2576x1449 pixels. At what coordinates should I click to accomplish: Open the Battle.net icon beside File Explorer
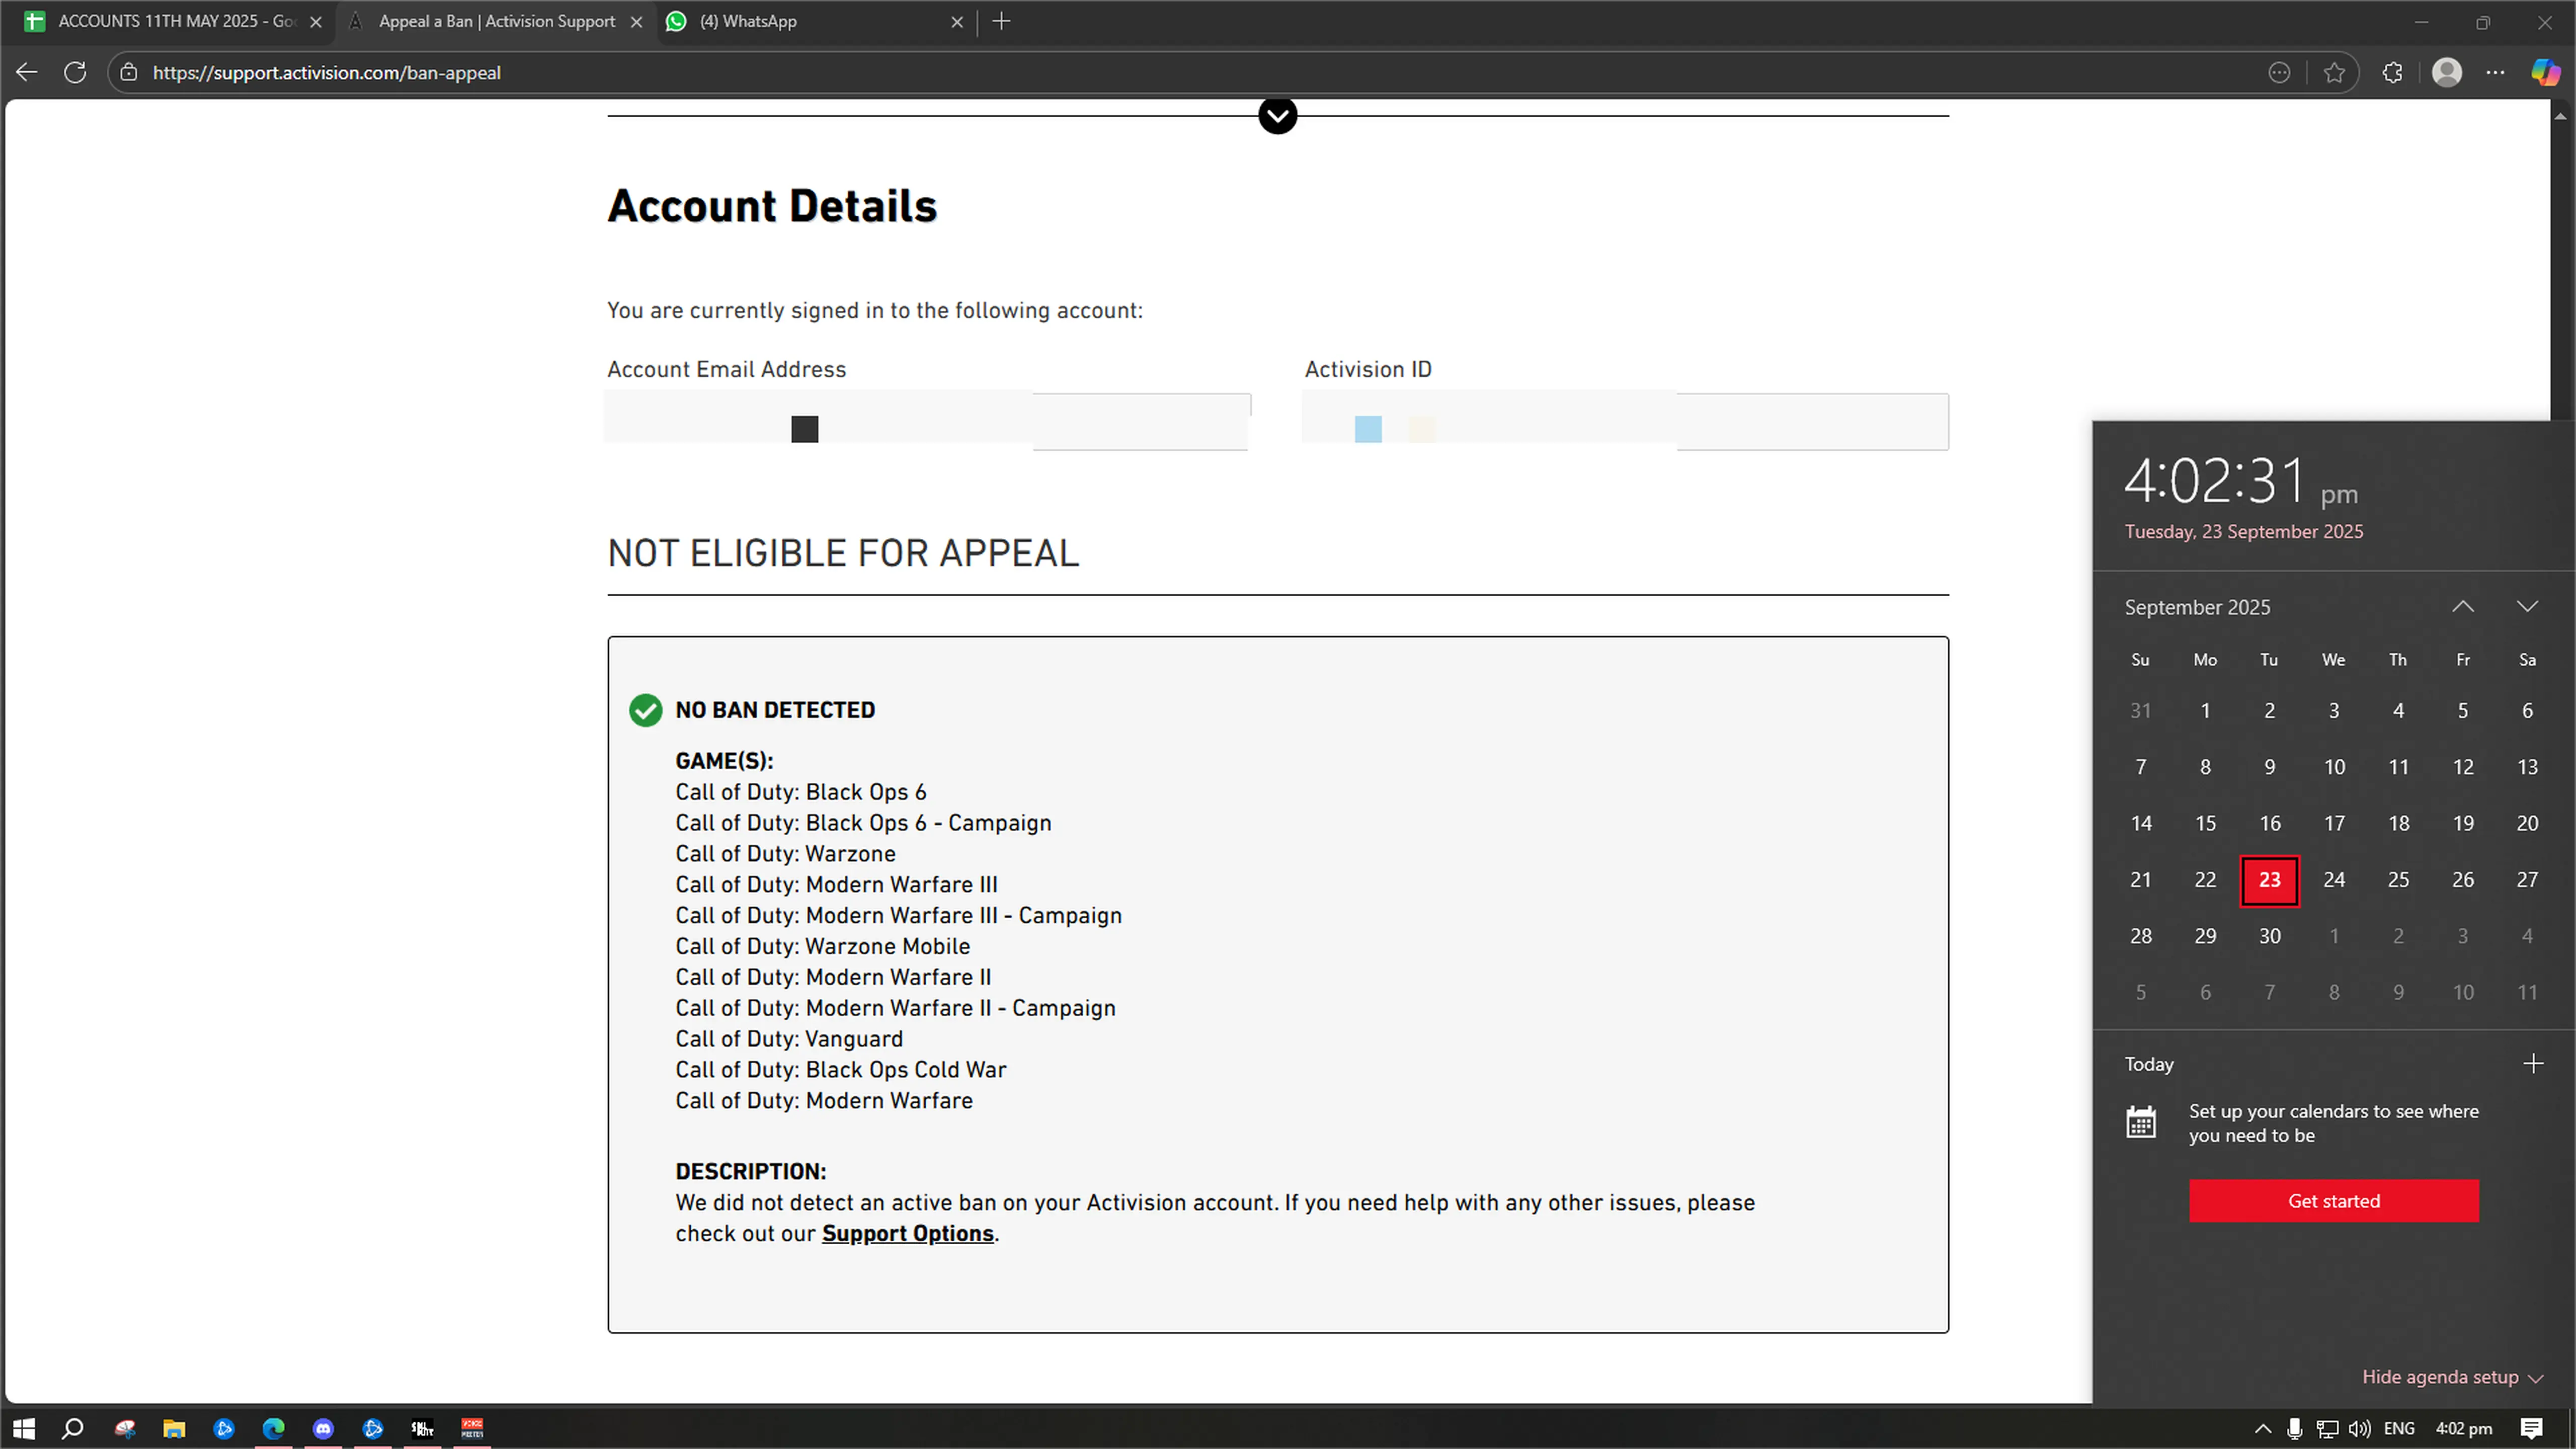coord(224,1428)
